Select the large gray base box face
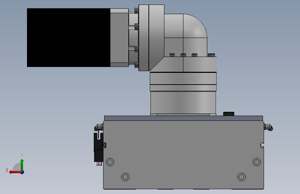Viewport: 300px width, 194px height. pyautogui.click(x=183, y=155)
